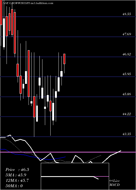This screenshot has width=136, height=190.
Task: Click the 48.55 price level label
Action: click(127, 14)
